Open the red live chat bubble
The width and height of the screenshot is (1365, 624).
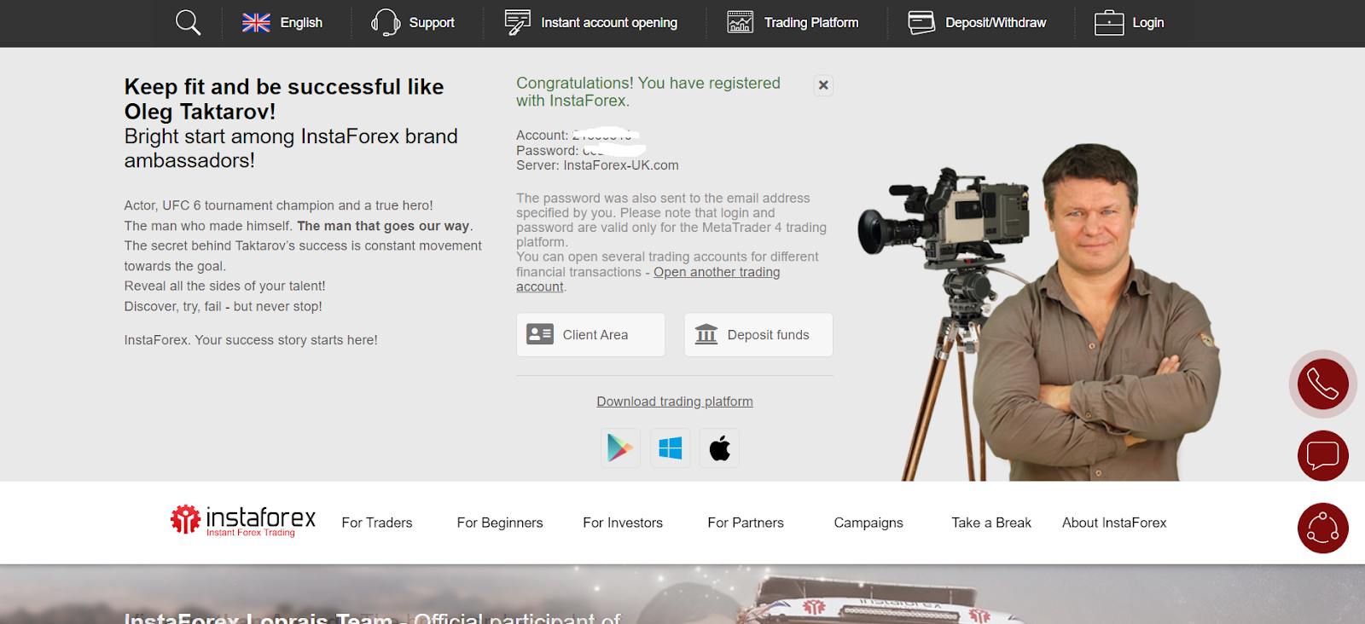point(1322,455)
